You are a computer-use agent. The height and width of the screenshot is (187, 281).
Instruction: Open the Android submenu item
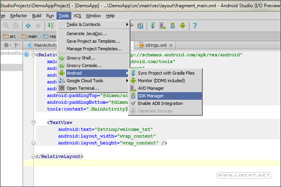[93, 73]
